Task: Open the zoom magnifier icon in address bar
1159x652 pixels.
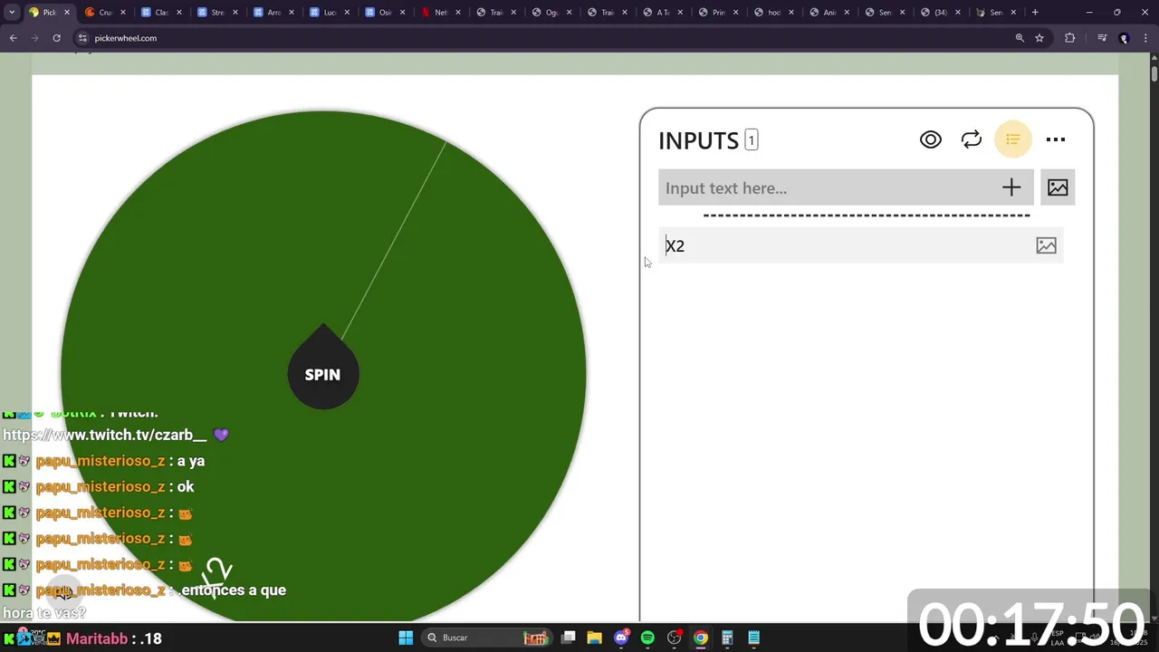Action: 1020,38
